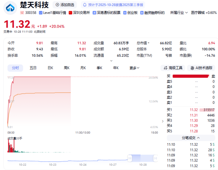
Task: Open 高级工具 via its tool icon
Action: [x=165, y=68]
